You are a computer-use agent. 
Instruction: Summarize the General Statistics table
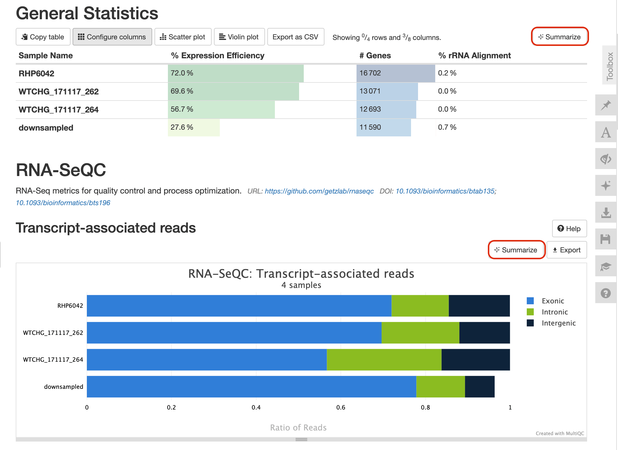click(560, 37)
